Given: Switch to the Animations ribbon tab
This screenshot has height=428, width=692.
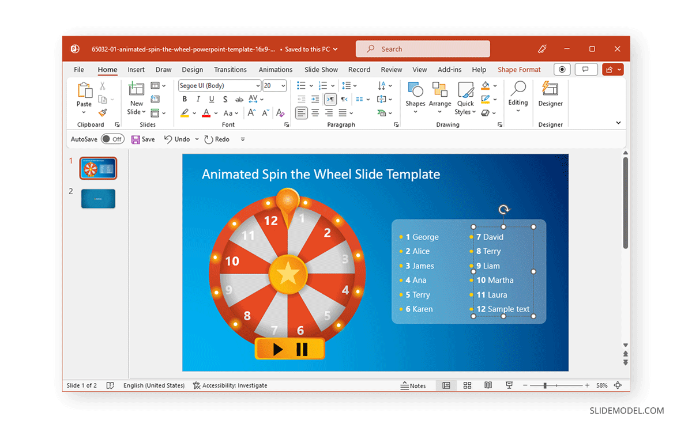Looking at the screenshot, I should (x=275, y=69).
